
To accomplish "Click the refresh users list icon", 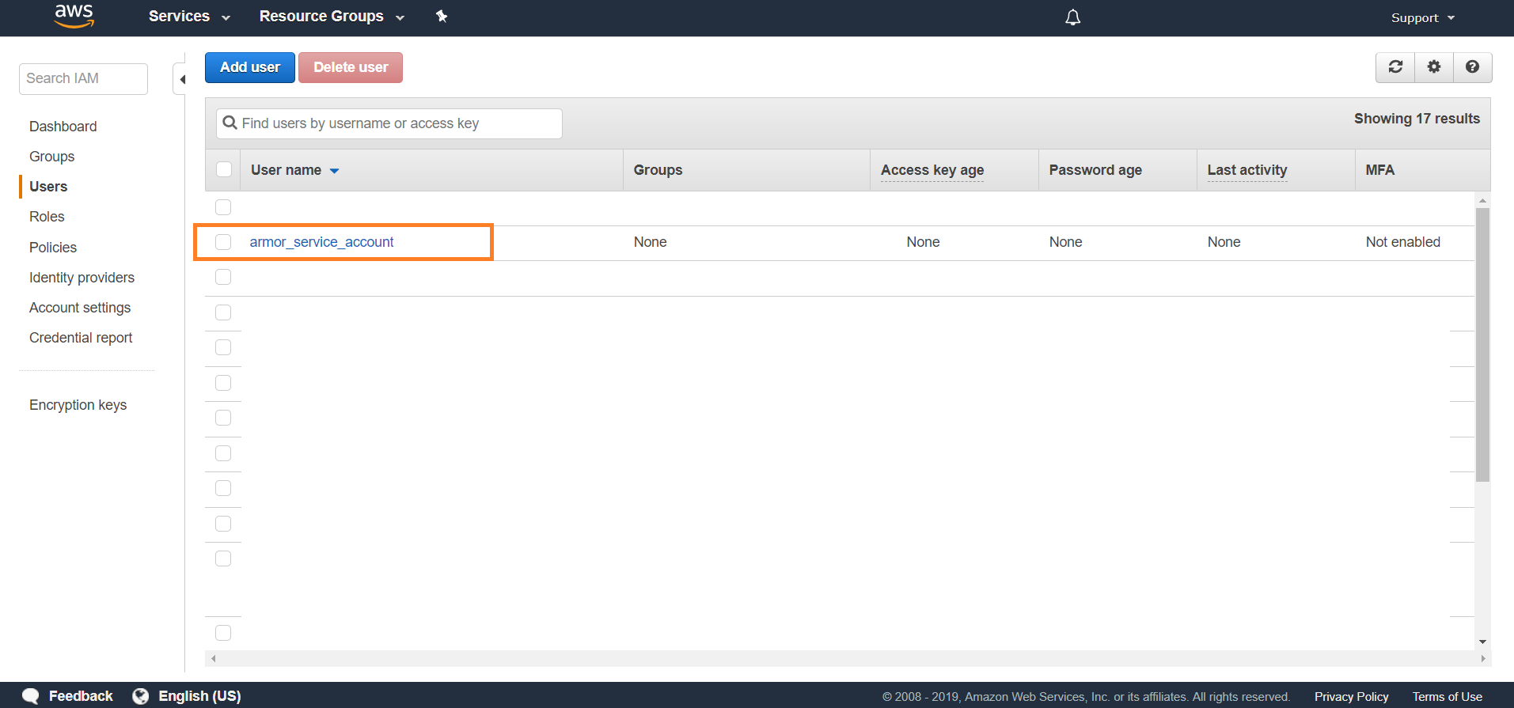I will point(1395,67).
